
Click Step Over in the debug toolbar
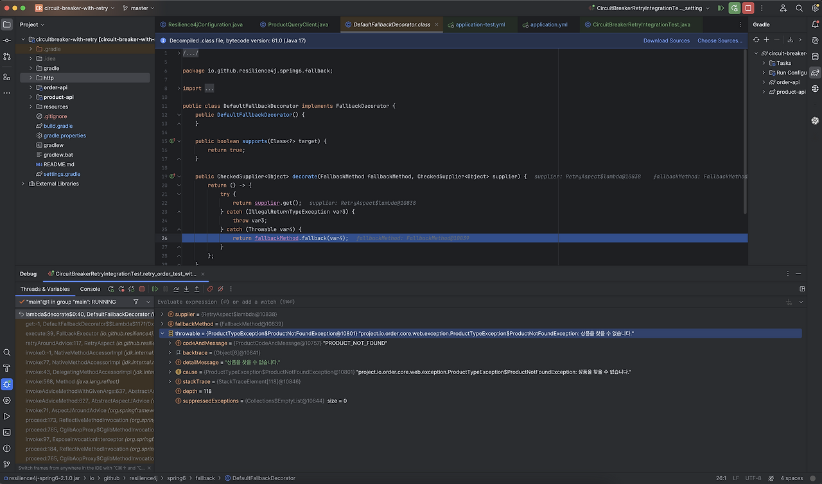[176, 289]
